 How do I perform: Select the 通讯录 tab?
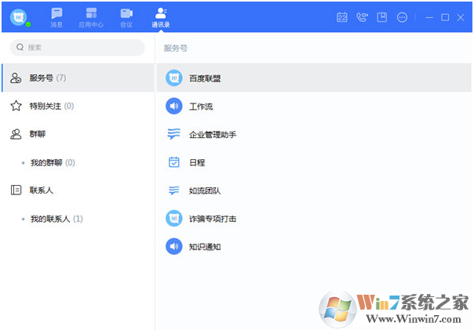pyautogui.click(x=161, y=18)
